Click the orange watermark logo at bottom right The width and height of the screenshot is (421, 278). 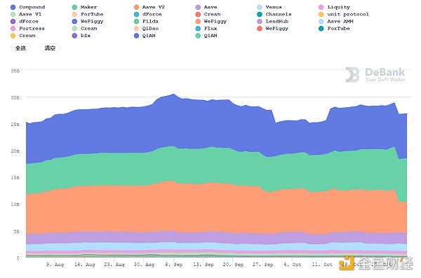point(347,263)
